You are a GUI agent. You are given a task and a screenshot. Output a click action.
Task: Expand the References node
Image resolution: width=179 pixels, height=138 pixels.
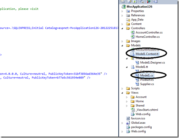[x=122, y=16]
